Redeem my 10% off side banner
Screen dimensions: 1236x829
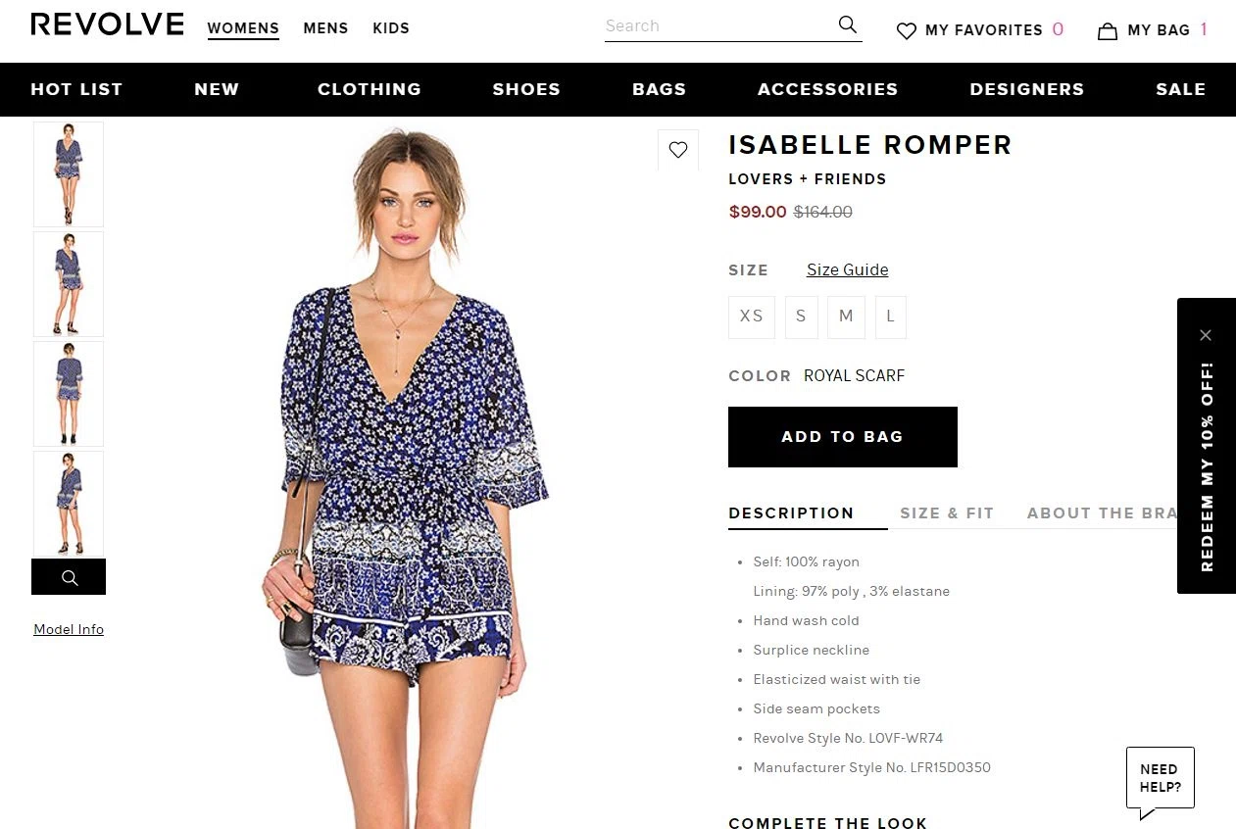point(1207,466)
